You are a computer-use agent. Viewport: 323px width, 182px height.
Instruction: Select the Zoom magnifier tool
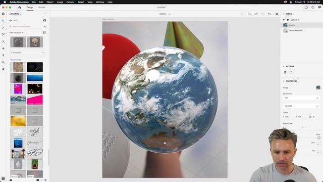3,62
